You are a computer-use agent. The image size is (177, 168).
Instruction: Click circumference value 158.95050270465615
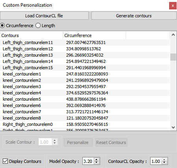[87, 124]
